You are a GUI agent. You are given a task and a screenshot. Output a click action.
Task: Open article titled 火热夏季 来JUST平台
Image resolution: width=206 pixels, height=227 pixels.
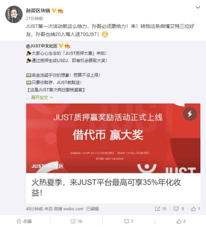pyautogui.click(x=106, y=187)
